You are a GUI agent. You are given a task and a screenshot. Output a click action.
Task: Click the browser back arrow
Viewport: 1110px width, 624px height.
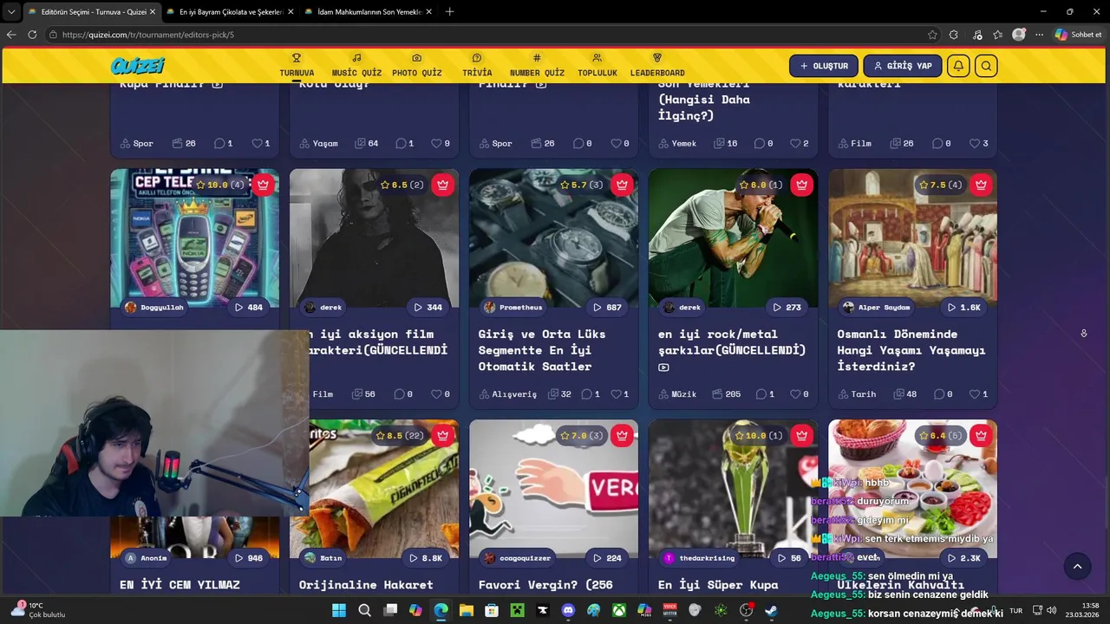pos(11,35)
